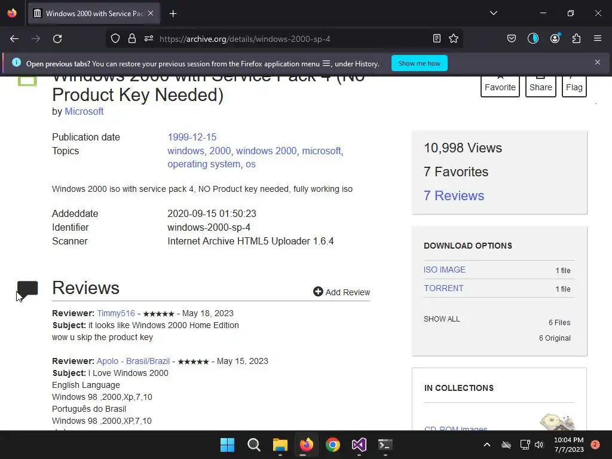Open the 'os' topic link

tap(250, 164)
